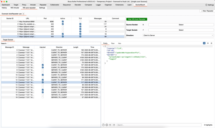Click the "updateWorkspaceUserPin" method value
The height and width of the screenshot is (128, 215).
(x=128, y=53)
